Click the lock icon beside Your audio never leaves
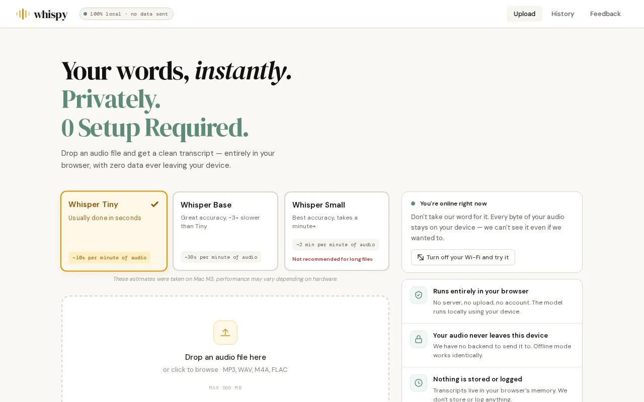Screen dimensions: 644x402 click(x=419, y=339)
